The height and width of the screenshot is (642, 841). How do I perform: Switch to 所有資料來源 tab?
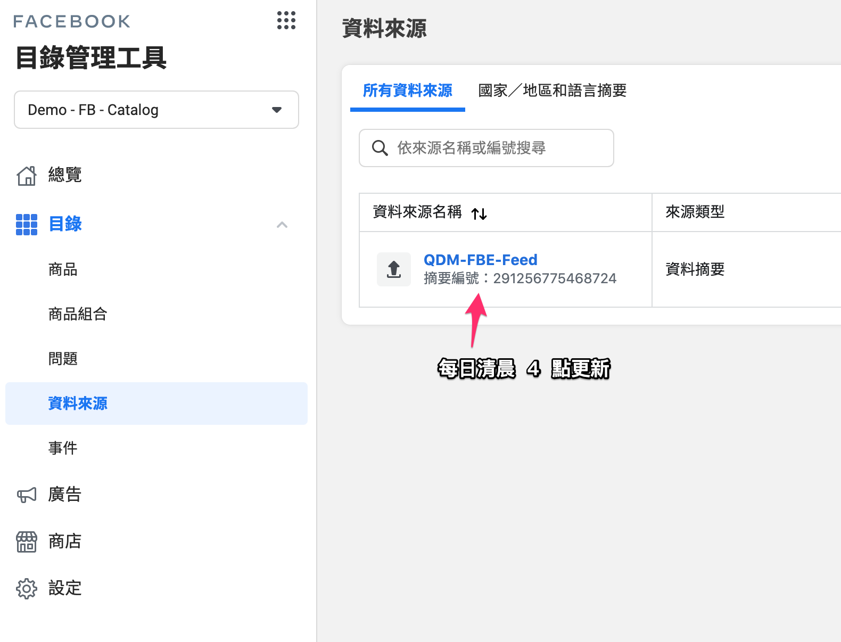coord(408,90)
